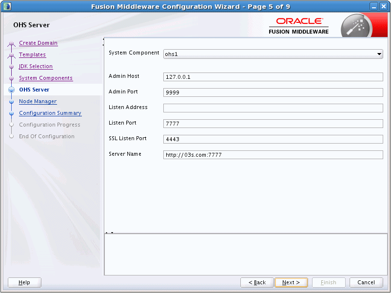
Task: Click the Admin Host field
Action: point(273,77)
